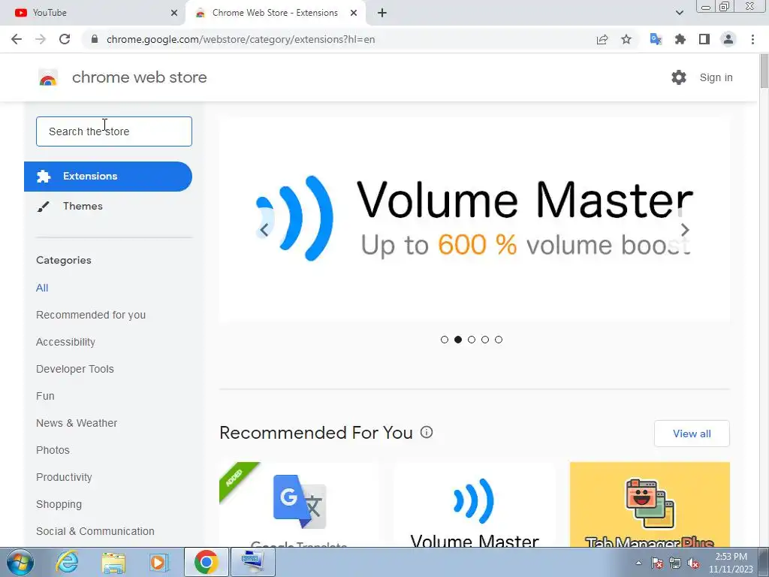This screenshot has height=577, width=769.
Task: Switch to Chrome Web Store tab
Action: [275, 13]
